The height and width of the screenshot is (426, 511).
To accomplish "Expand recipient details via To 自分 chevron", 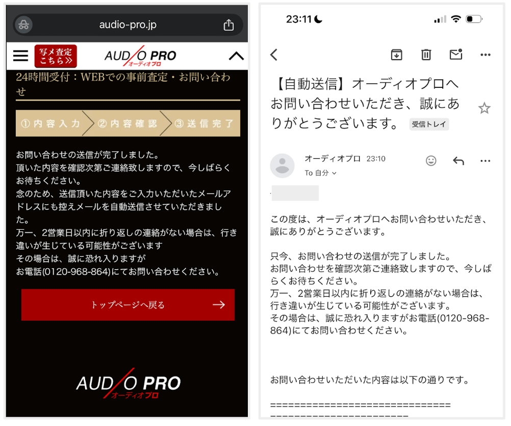I will click(x=336, y=173).
